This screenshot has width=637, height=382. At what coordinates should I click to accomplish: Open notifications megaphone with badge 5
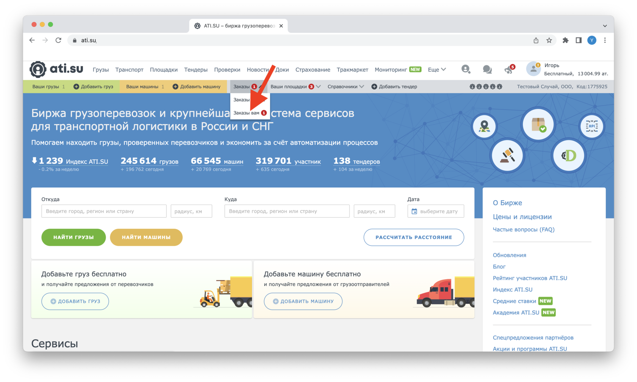click(x=509, y=69)
